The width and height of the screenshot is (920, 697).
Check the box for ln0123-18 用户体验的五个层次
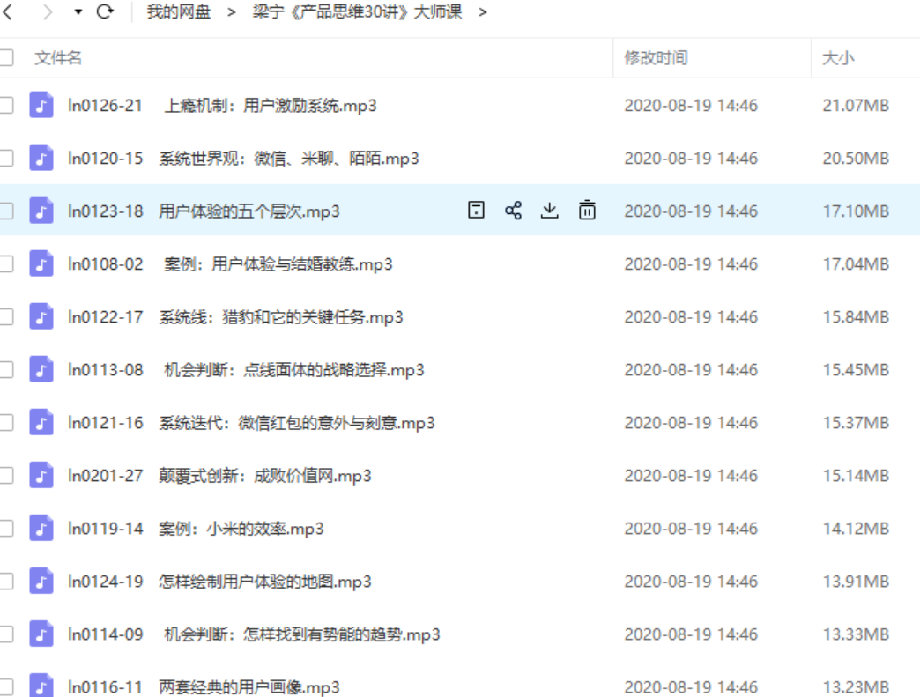6,211
